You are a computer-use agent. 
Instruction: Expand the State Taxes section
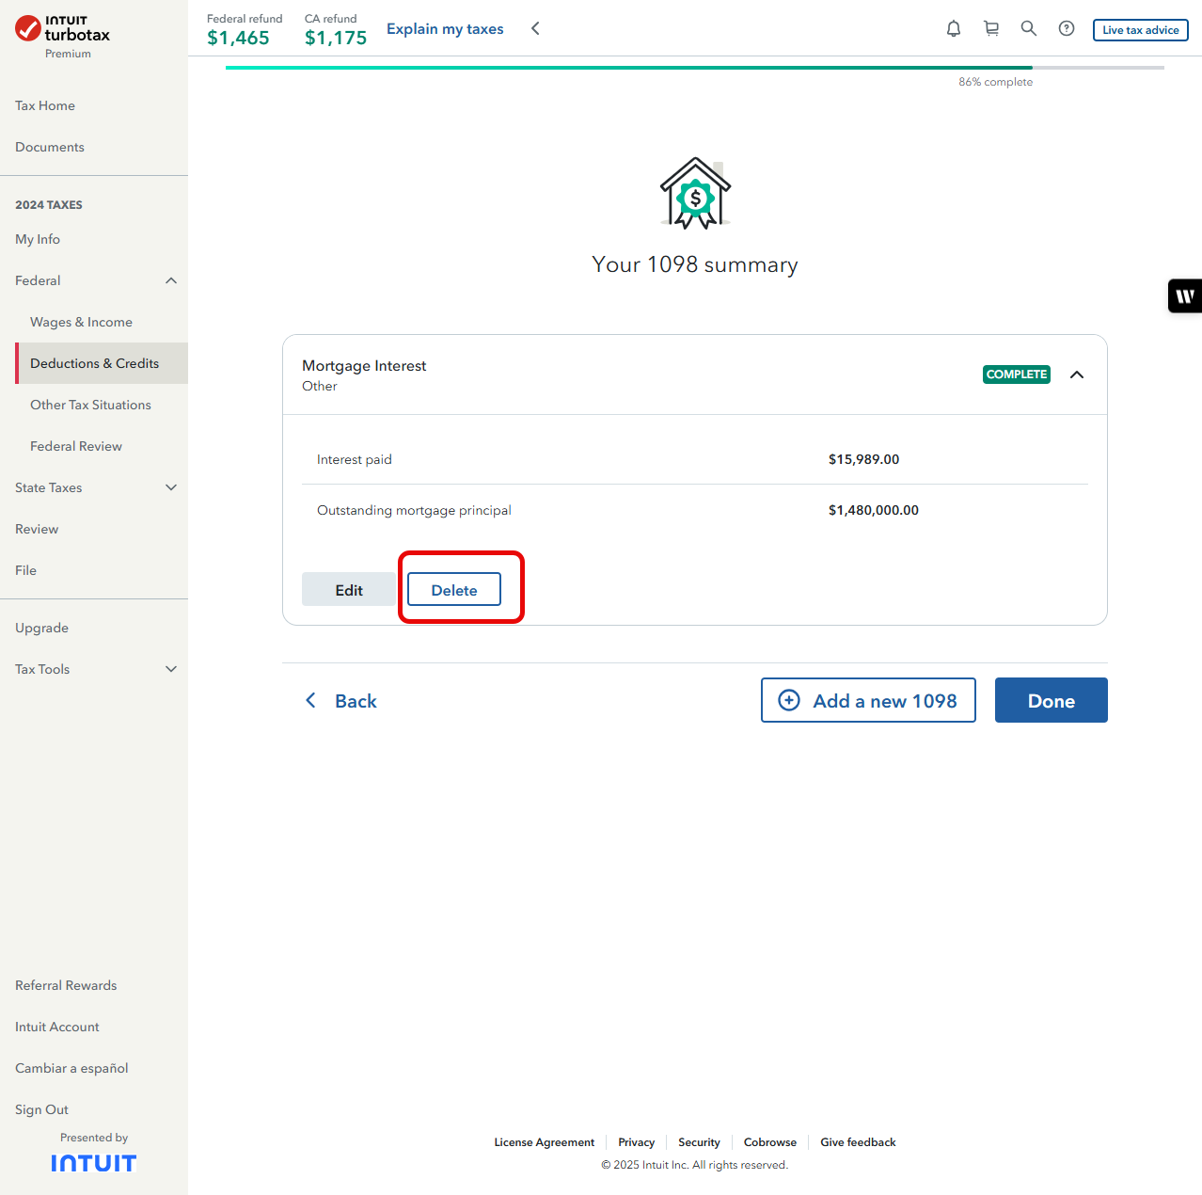pos(171,487)
